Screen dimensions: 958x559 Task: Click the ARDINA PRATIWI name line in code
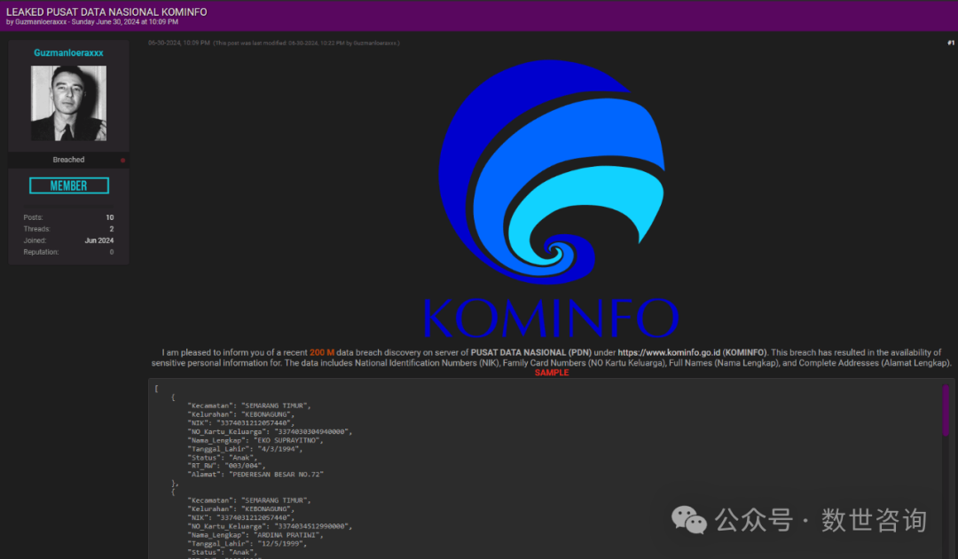point(255,535)
